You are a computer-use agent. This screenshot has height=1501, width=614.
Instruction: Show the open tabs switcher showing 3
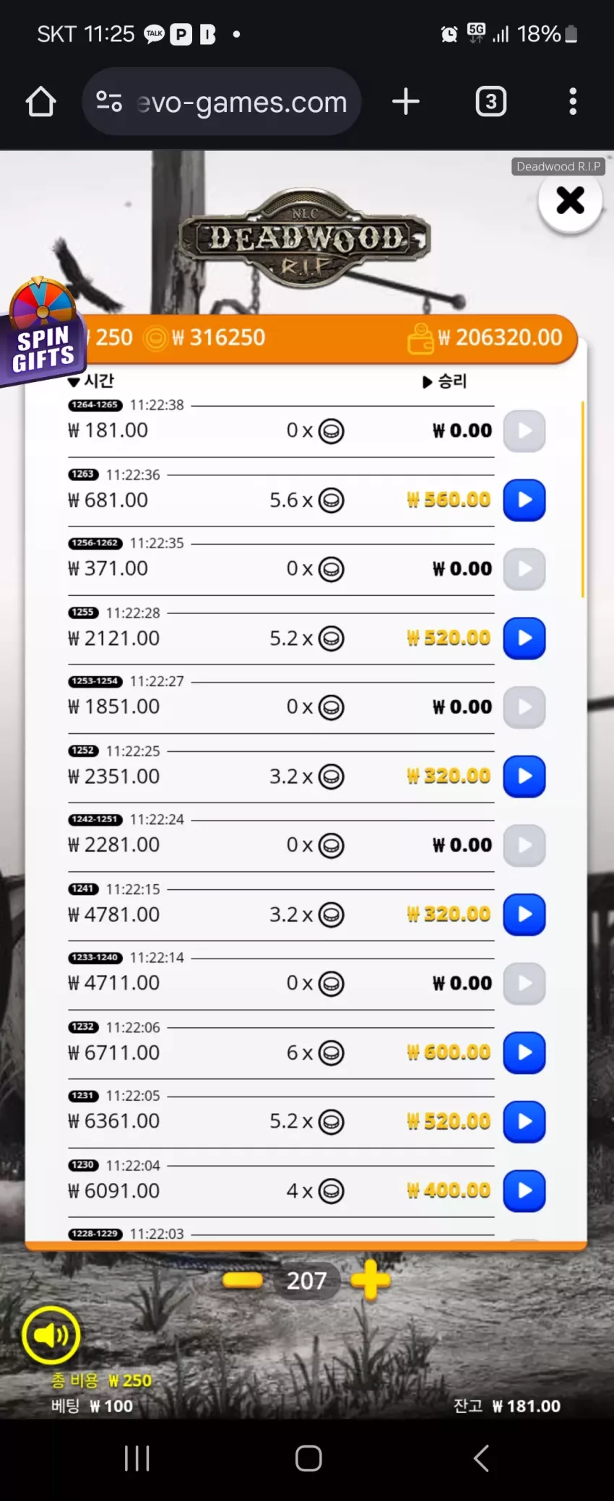491,102
